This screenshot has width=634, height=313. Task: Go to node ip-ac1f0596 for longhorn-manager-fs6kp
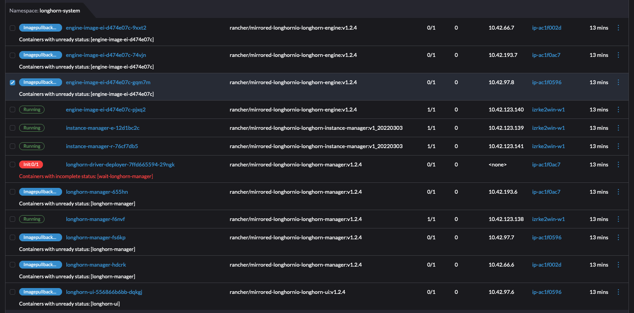click(x=547, y=237)
